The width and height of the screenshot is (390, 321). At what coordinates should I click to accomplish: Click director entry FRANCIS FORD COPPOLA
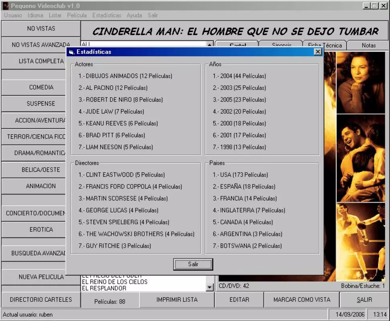pos(130,187)
